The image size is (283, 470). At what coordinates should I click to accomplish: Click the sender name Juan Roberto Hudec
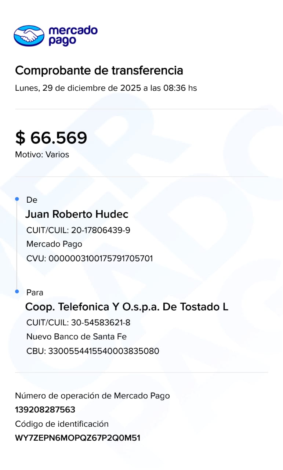pos(77,214)
